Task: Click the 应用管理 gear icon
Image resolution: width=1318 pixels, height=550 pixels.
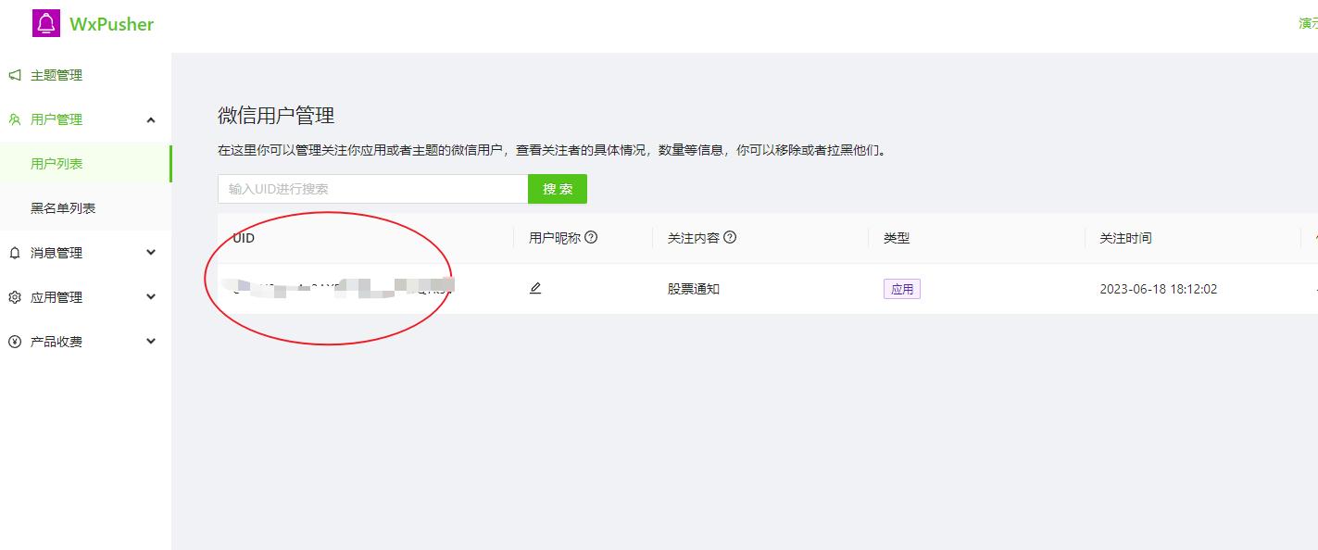Action: [x=14, y=296]
